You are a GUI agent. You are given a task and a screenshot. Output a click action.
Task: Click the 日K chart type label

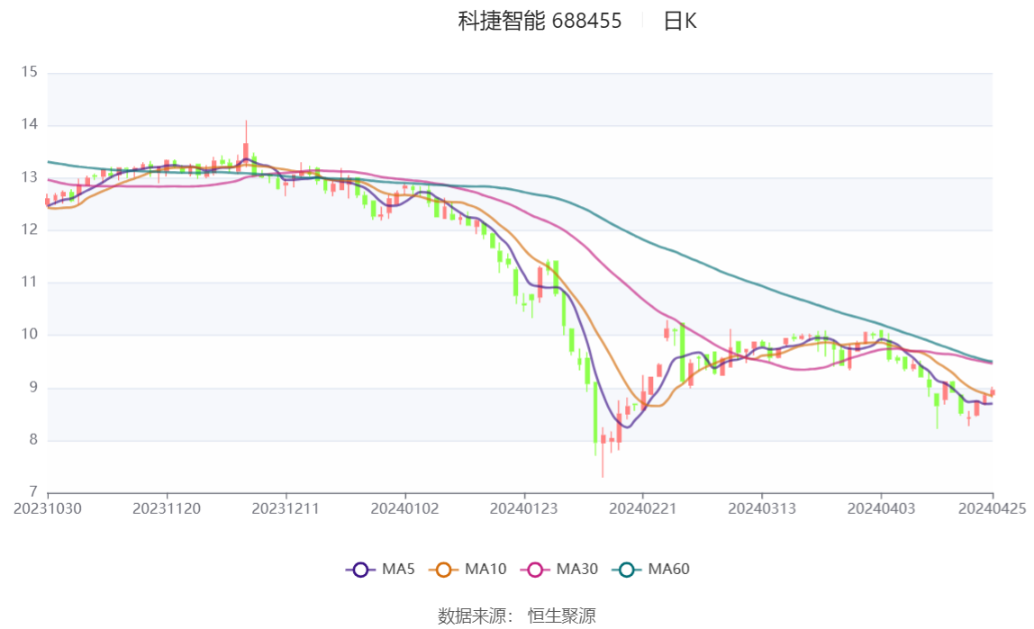[x=680, y=21]
